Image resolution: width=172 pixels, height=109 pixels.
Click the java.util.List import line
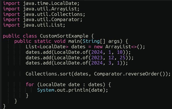coord(34,25)
